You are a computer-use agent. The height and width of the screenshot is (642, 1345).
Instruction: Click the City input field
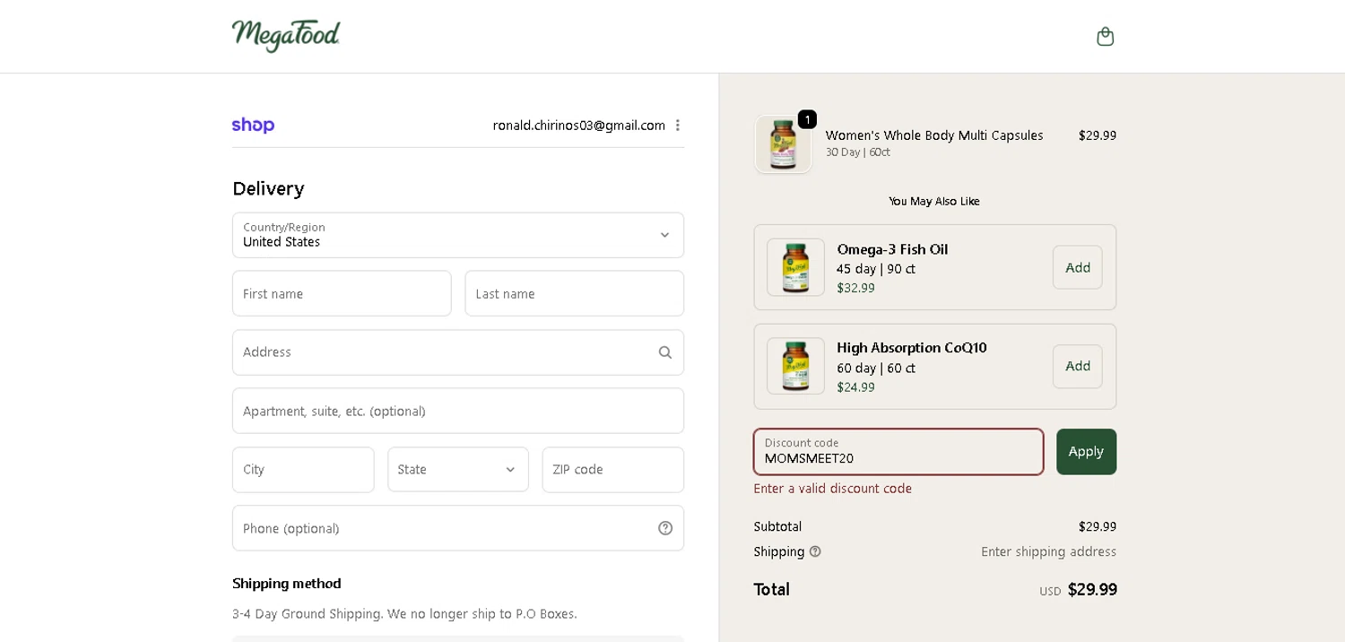coord(303,470)
